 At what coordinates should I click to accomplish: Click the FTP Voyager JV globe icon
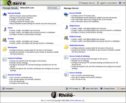[x=67, y=89]
